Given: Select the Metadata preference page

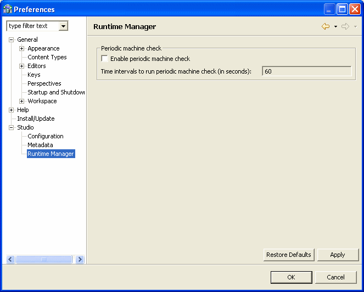Looking at the screenshot, I should [x=40, y=145].
